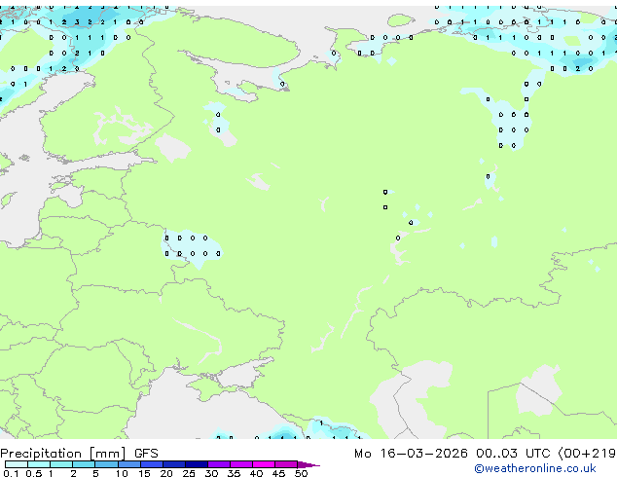Click the '25' legend scale value
The image size is (617, 477).
pos(189,473)
